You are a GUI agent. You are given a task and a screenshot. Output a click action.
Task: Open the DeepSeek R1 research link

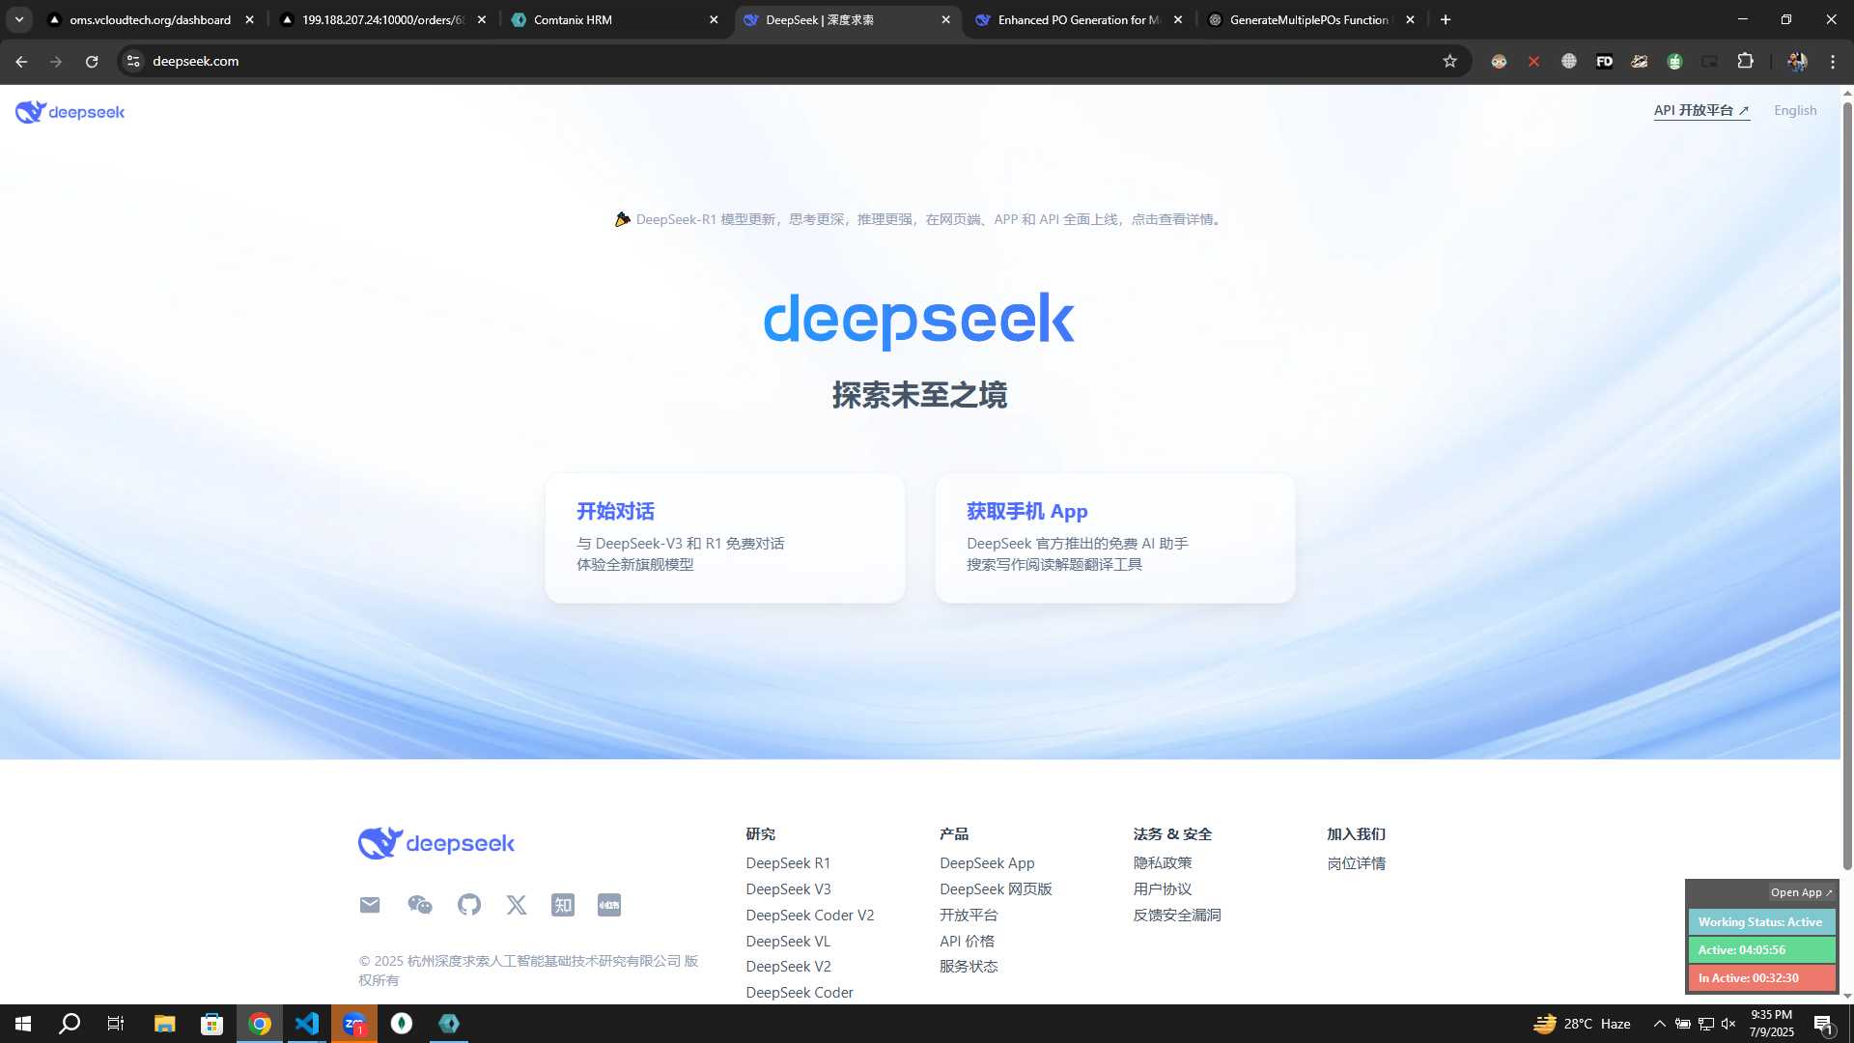coord(788,863)
